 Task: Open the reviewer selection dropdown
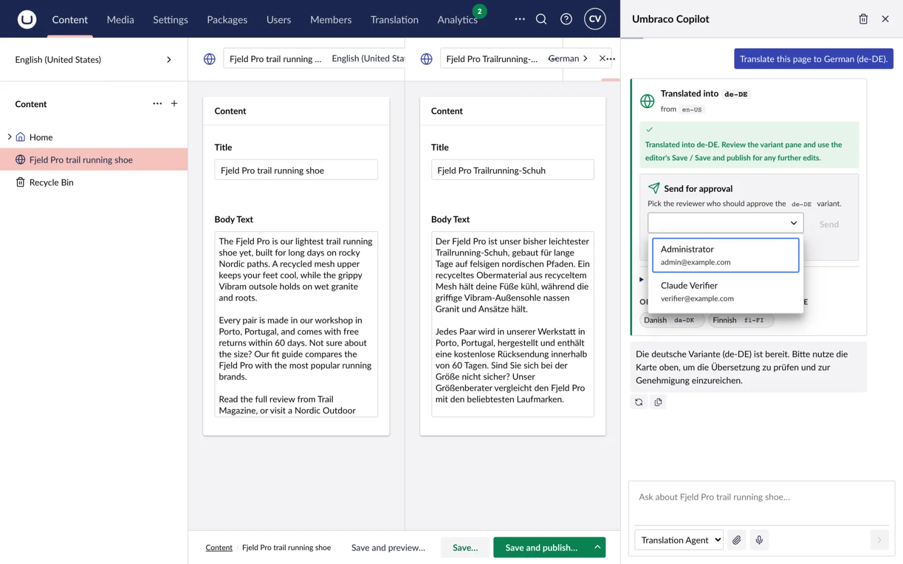click(725, 223)
